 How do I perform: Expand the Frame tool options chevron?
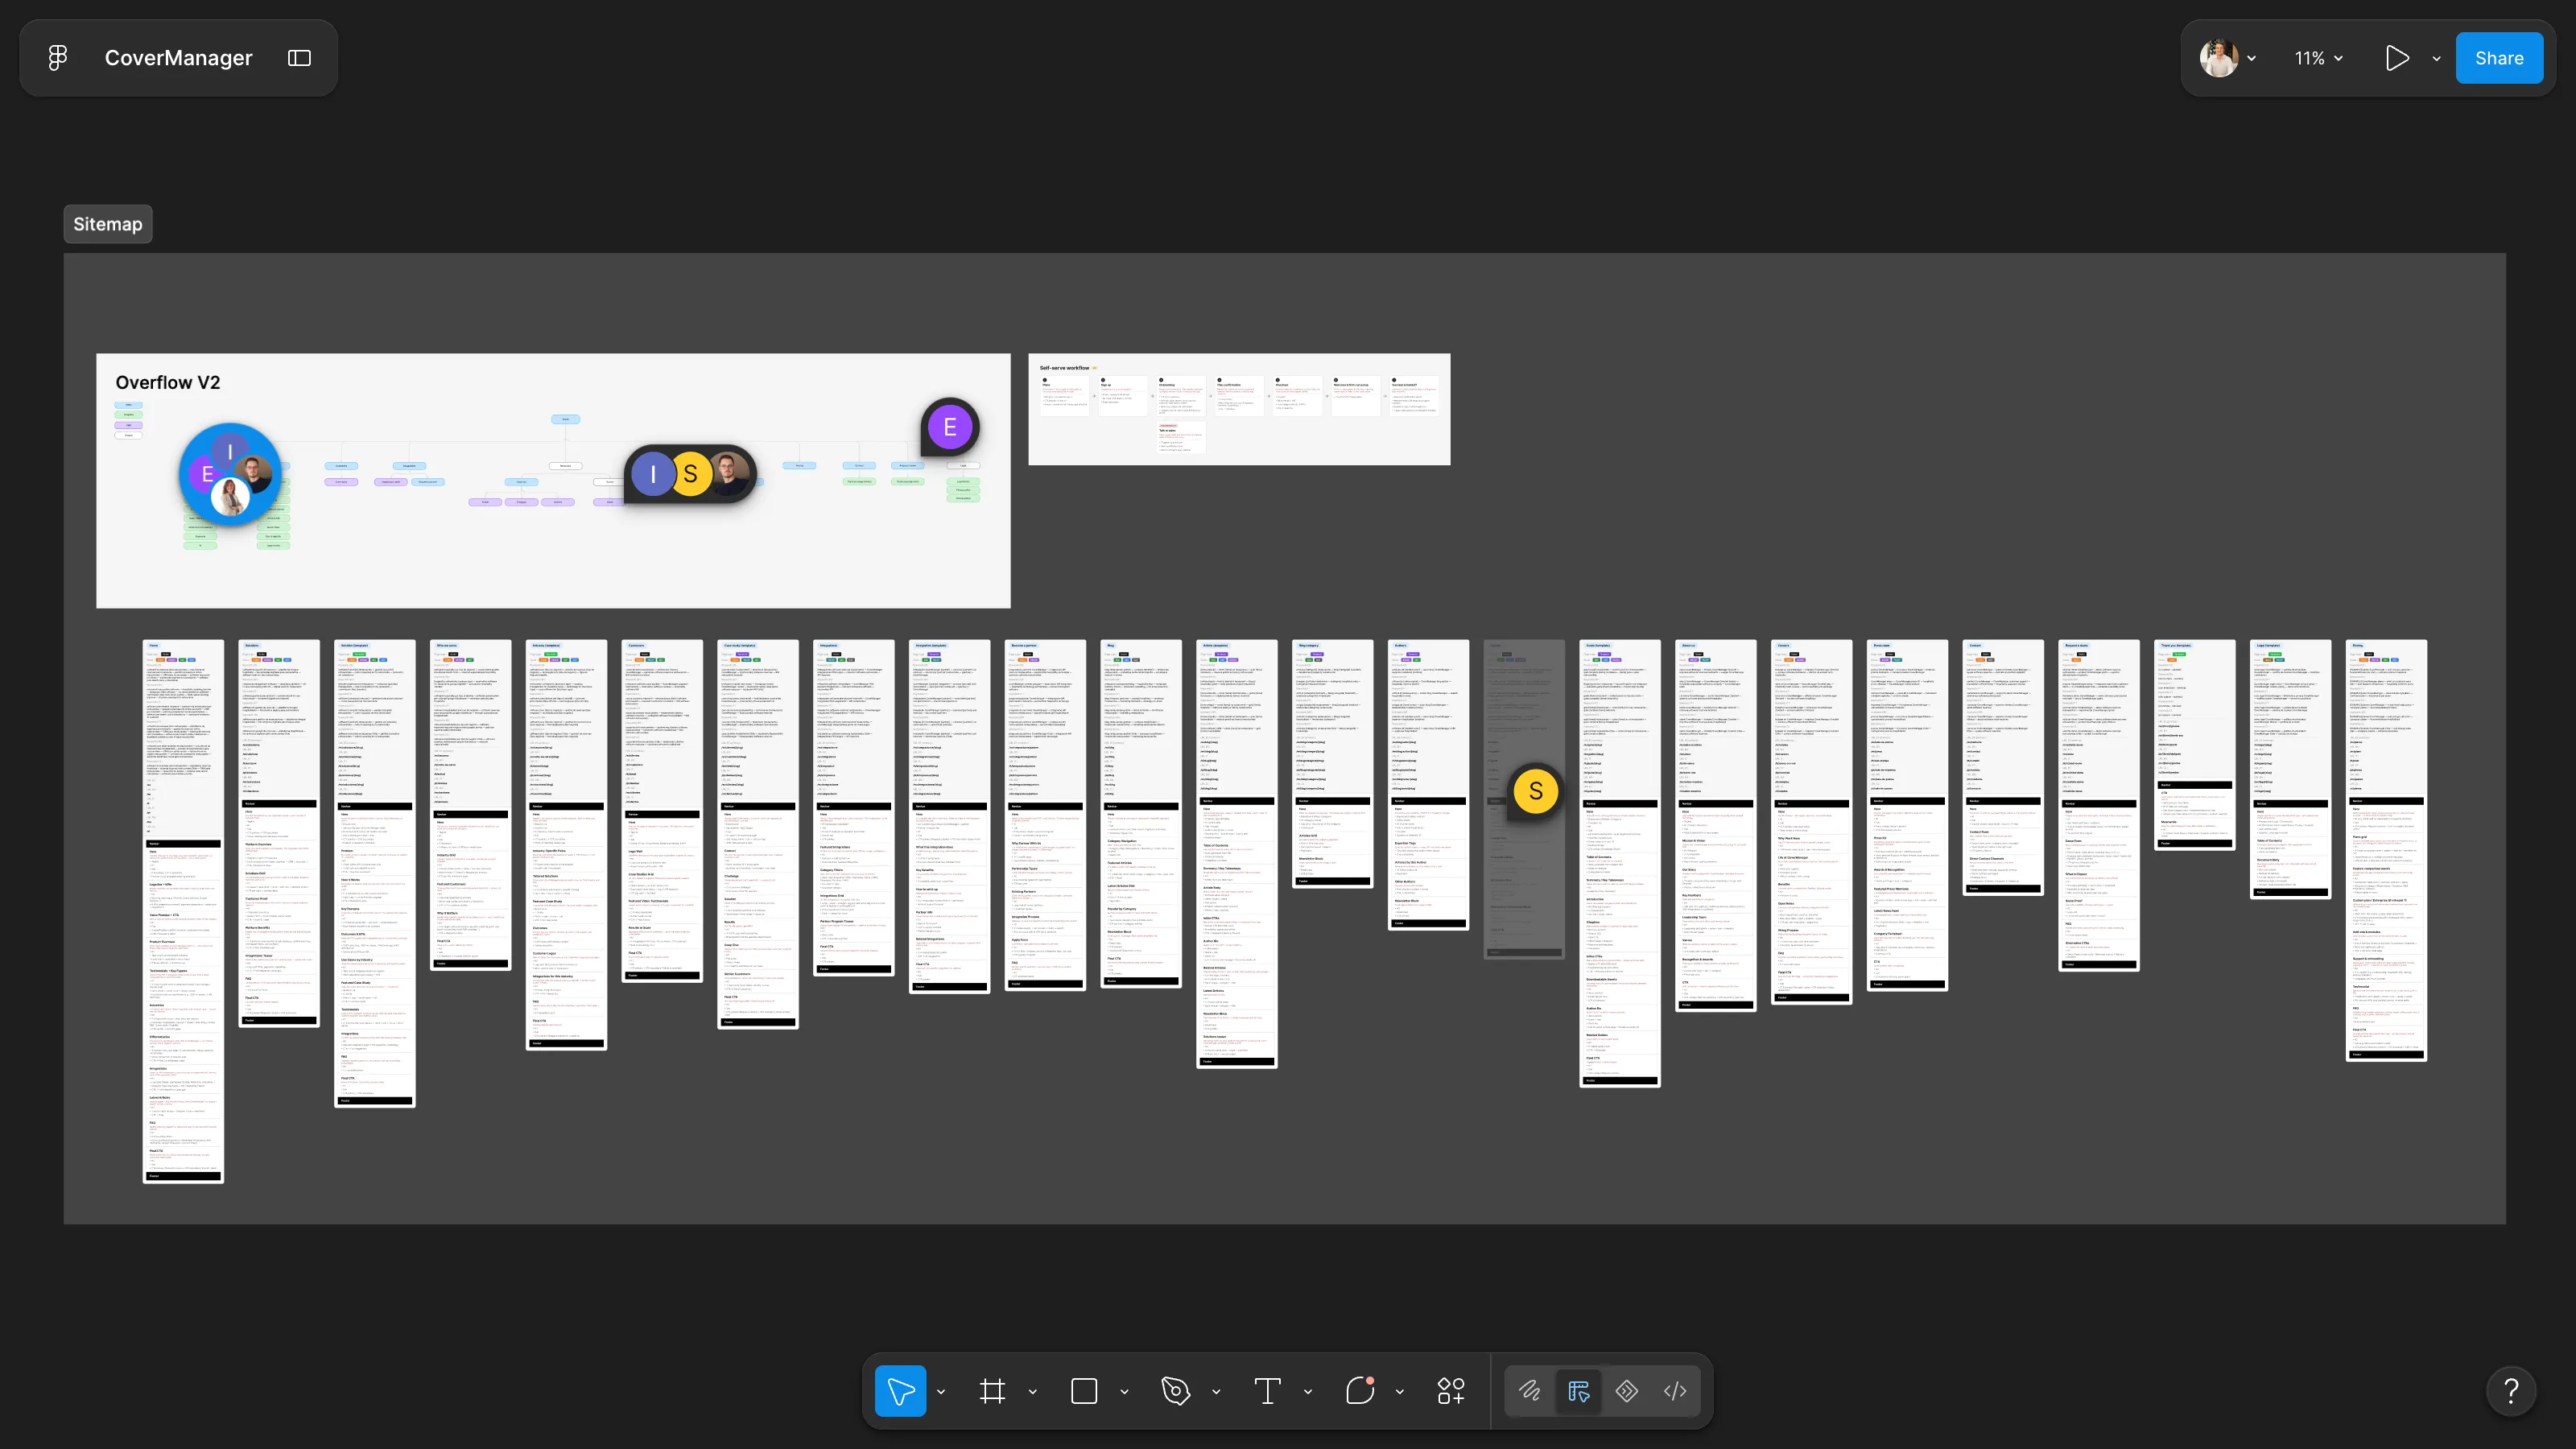coord(1033,1392)
